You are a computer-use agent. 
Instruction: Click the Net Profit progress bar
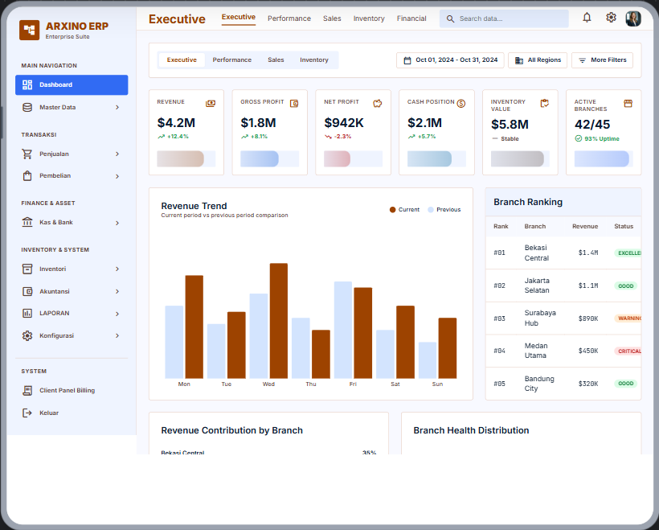click(353, 159)
